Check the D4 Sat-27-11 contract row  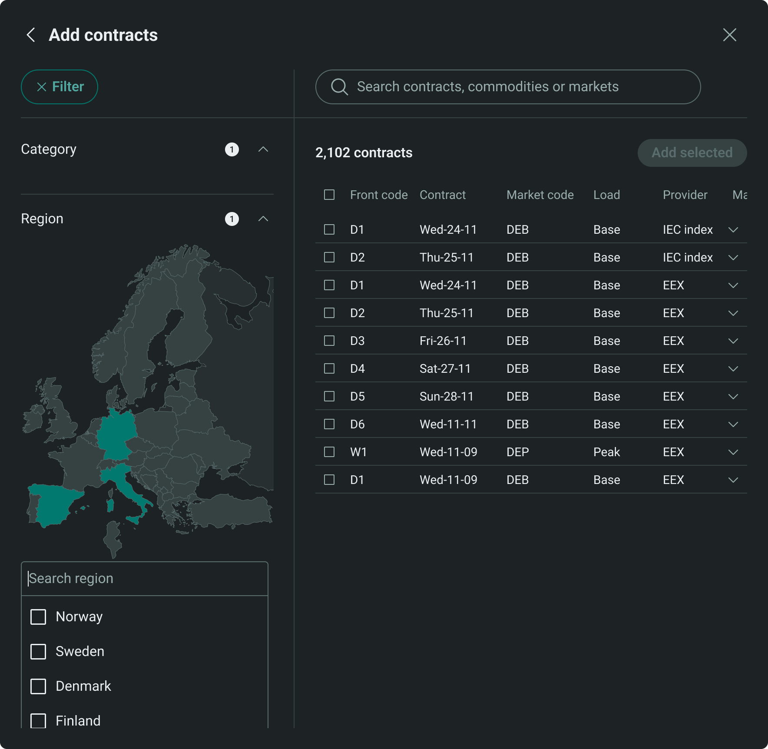click(x=329, y=368)
